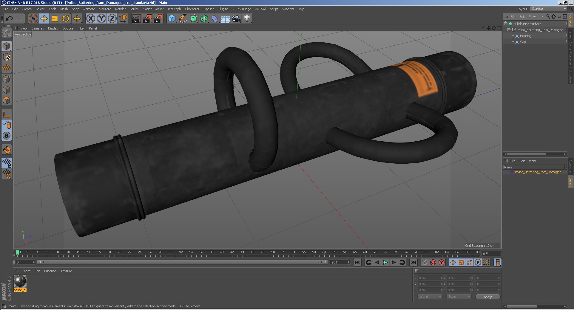
Task: Click timeline frame 44 marker
Action: 242,253
